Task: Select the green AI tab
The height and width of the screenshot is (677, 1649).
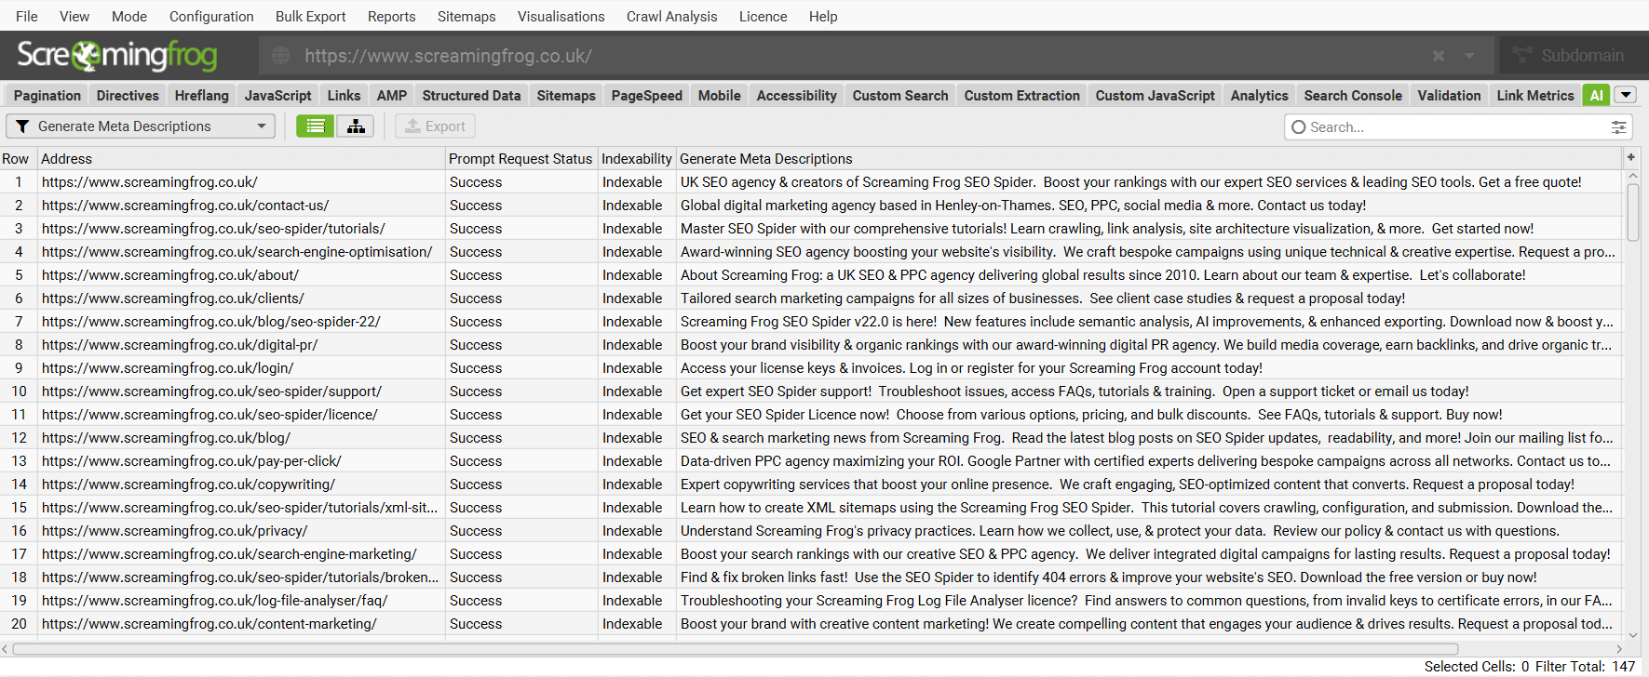Action: 1597,95
